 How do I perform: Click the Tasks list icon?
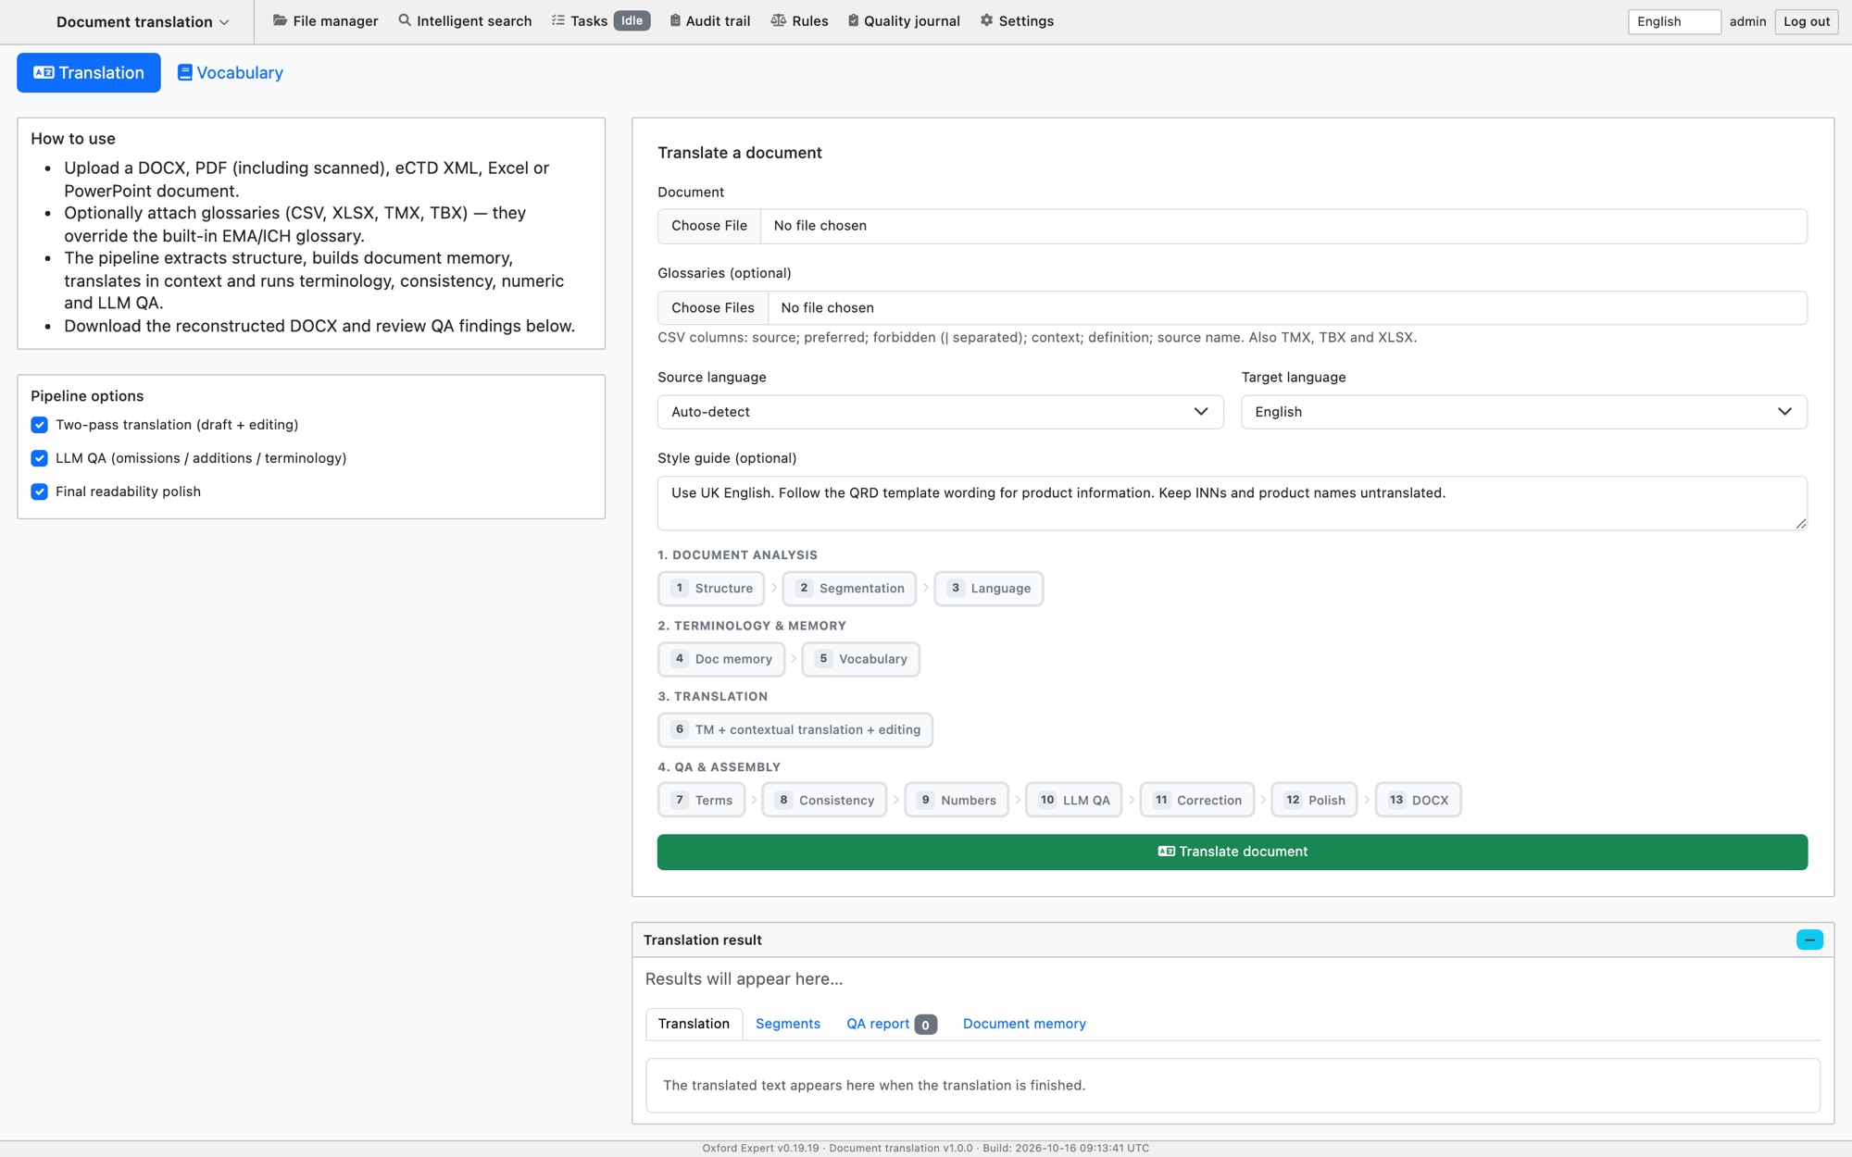[x=558, y=20]
